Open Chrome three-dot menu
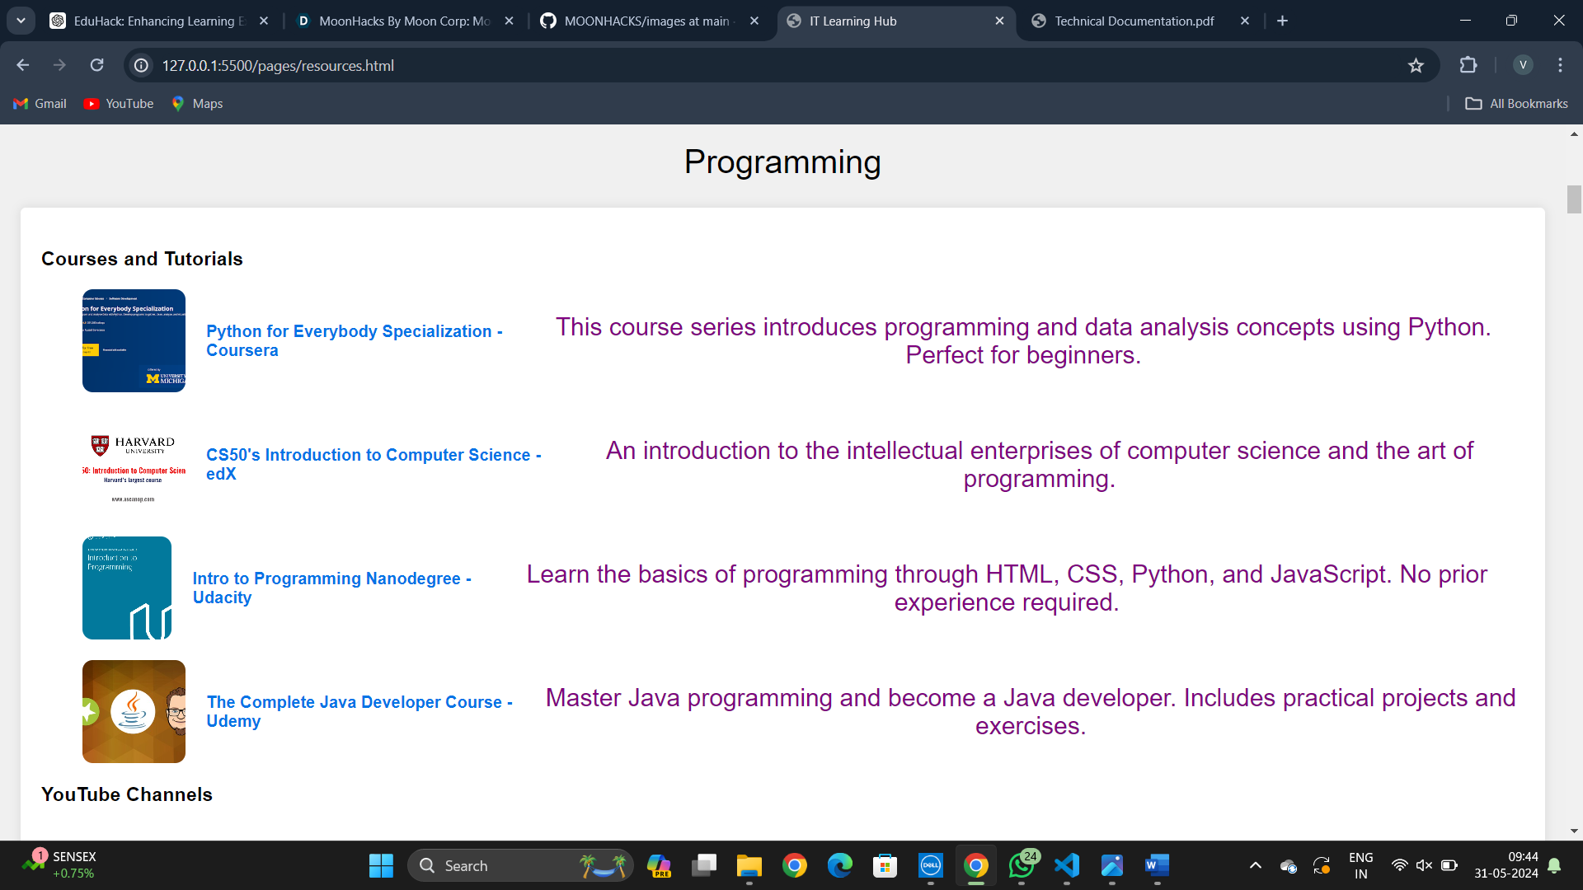Viewport: 1583px width, 890px height. pyautogui.click(x=1560, y=65)
